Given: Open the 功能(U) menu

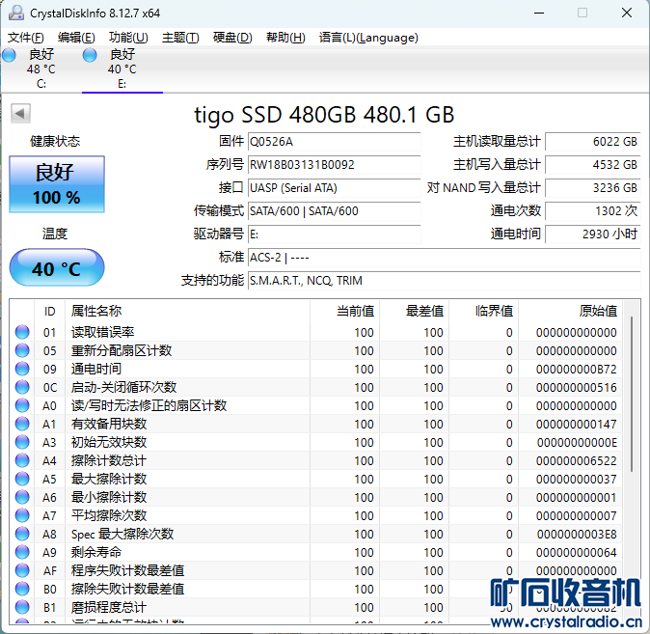Looking at the screenshot, I should 128,38.
